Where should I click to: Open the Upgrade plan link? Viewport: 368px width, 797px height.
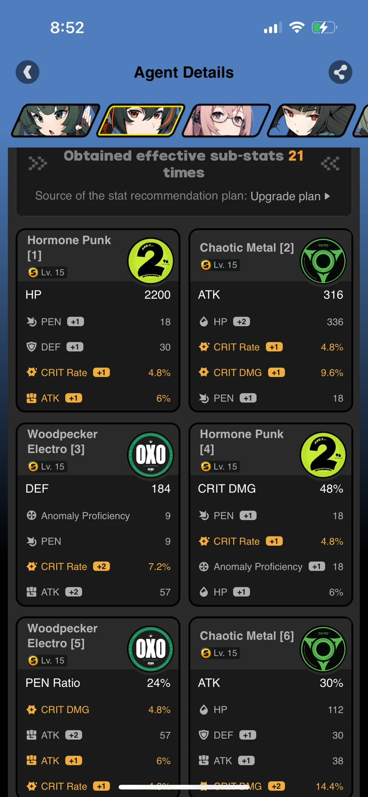(285, 196)
